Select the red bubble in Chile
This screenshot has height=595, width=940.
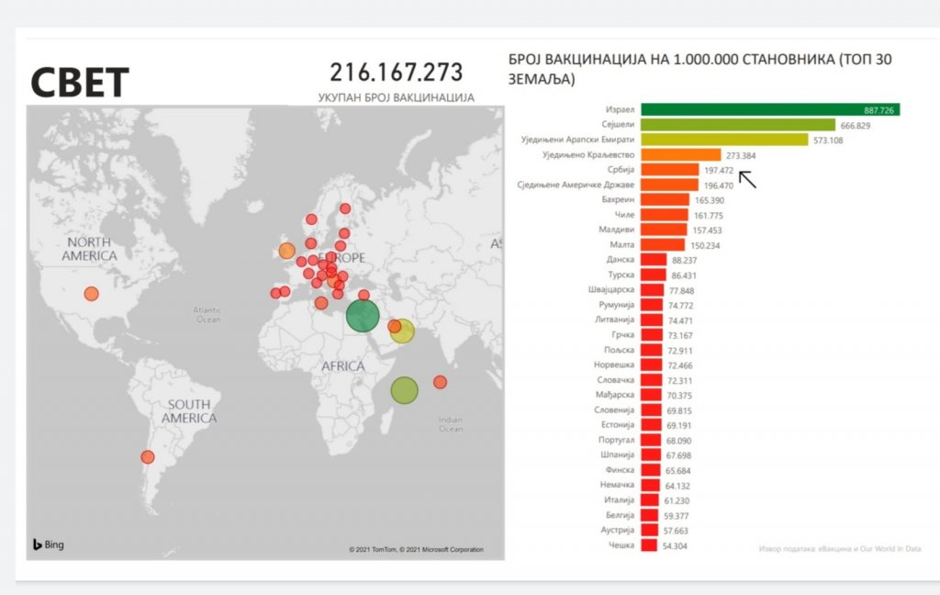point(147,456)
